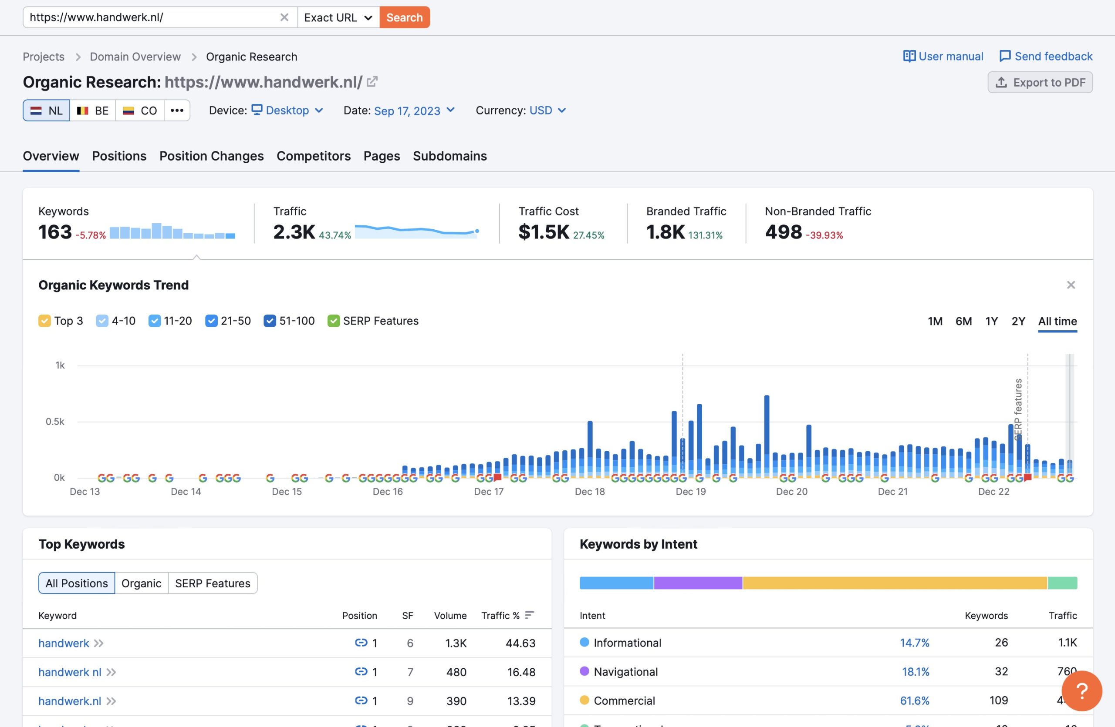Expand arrows next to handwerk.nl keyword
Viewport: 1115px width, 727px height.
111,701
